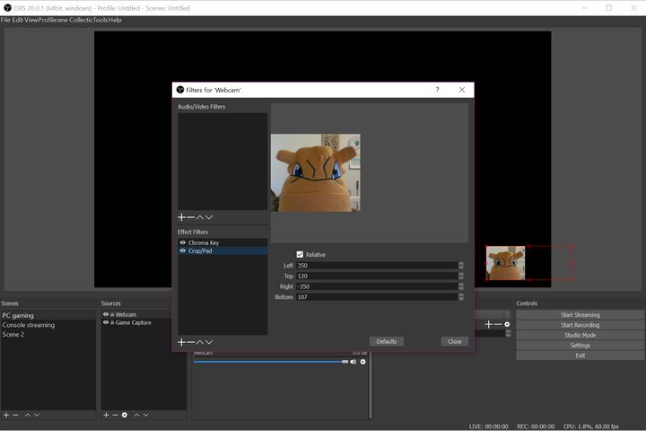Viewport: 646px width, 431px height.
Task: Remove selected scene with minus icon
Action: (15, 415)
